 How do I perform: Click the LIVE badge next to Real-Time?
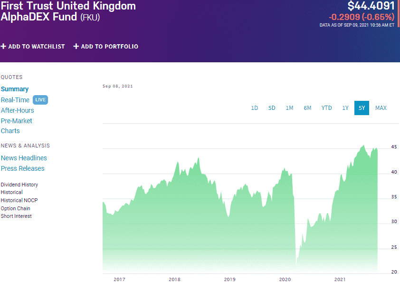pyautogui.click(x=40, y=100)
